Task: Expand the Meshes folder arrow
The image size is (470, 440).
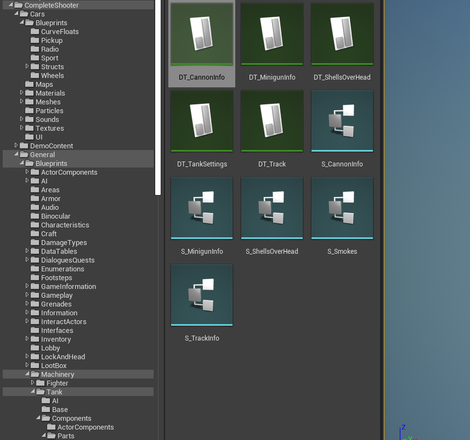Action: click(21, 101)
